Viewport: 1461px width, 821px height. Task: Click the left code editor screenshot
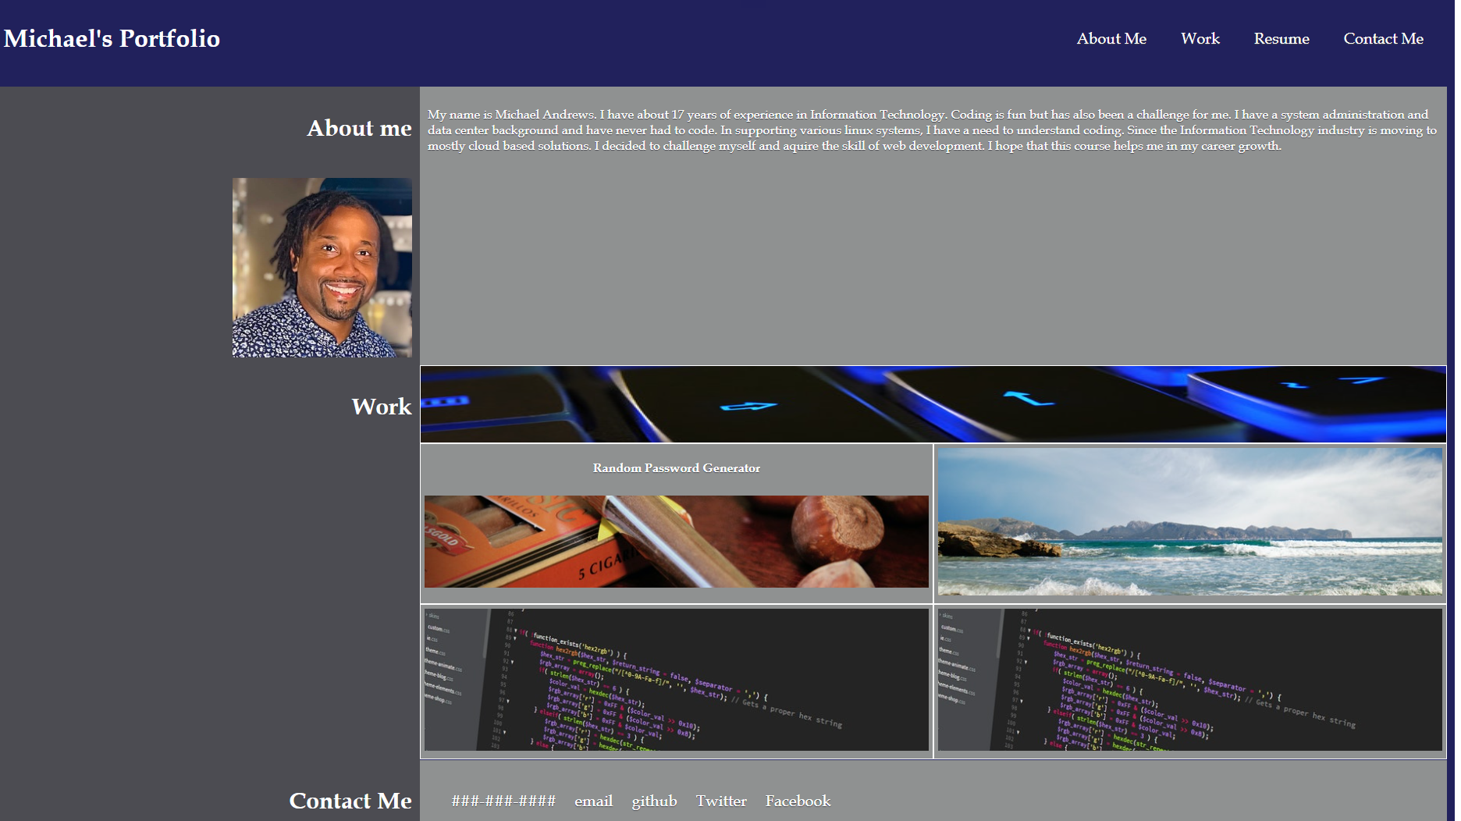point(676,679)
